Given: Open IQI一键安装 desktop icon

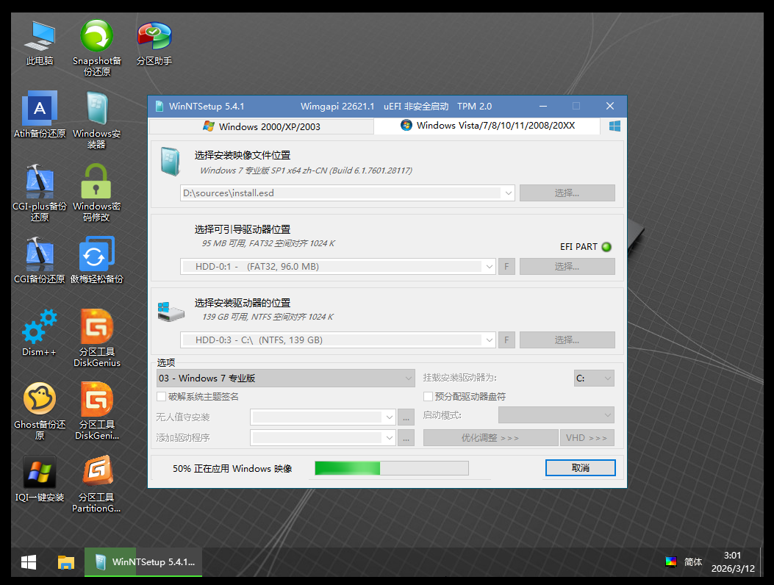Looking at the screenshot, I should pyautogui.click(x=40, y=478).
